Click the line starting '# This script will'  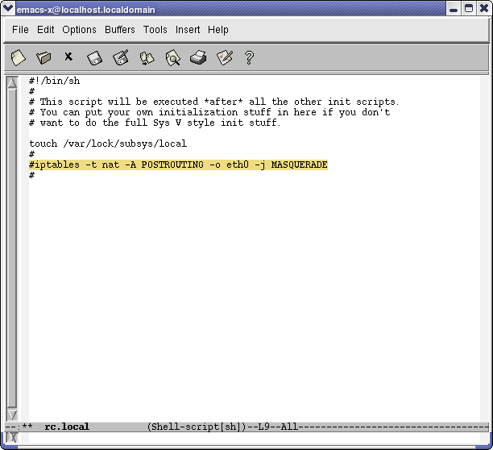213,102
